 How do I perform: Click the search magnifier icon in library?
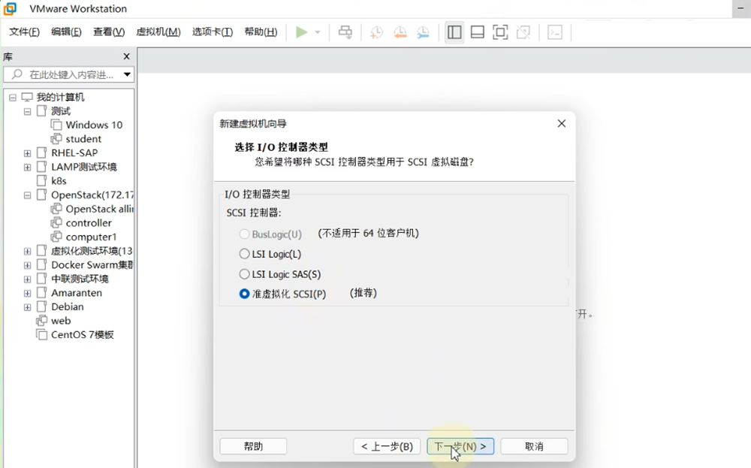tap(17, 74)
